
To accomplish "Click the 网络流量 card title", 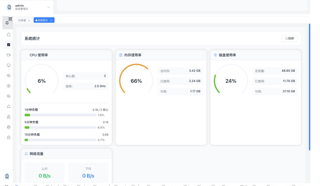I will (36, 154).
